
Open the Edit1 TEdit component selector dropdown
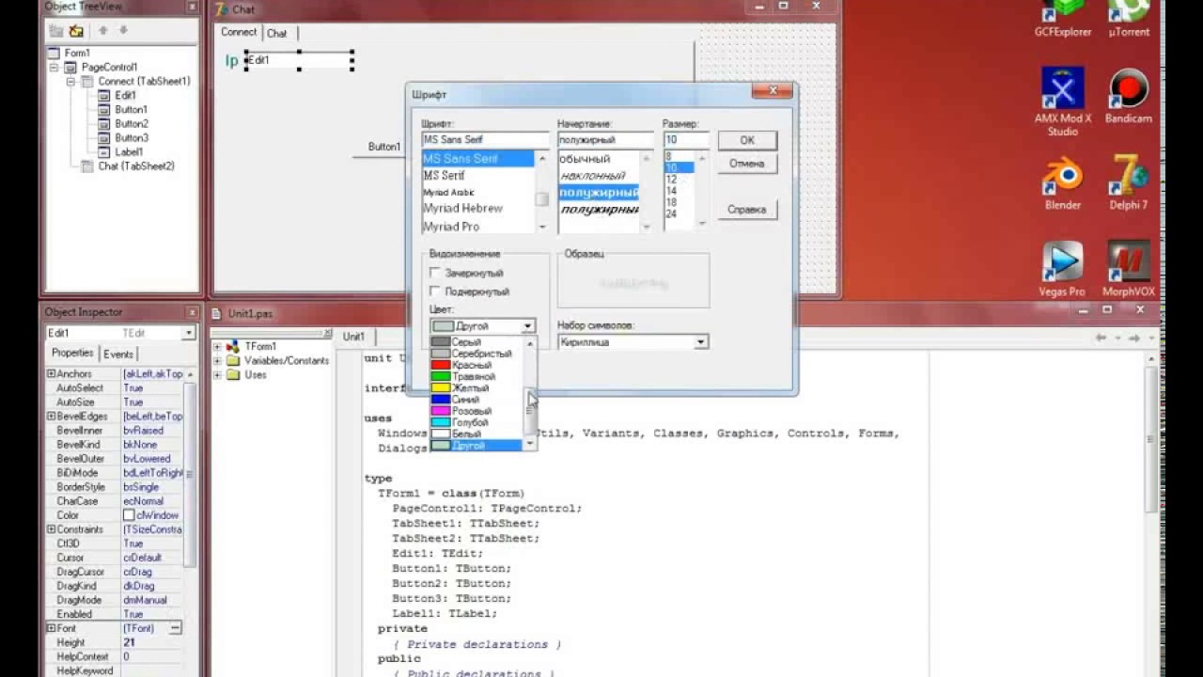click(x=189, y=334)
